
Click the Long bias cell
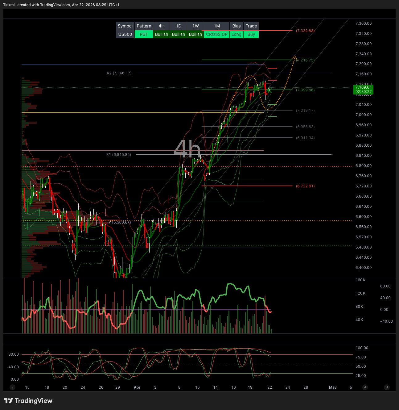[x=237, y=34]
